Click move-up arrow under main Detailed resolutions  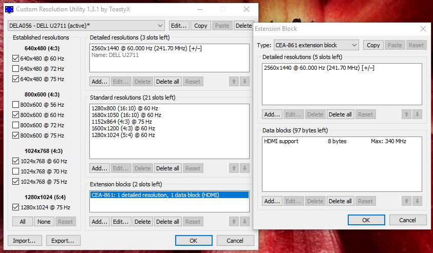tap(235, 81)
